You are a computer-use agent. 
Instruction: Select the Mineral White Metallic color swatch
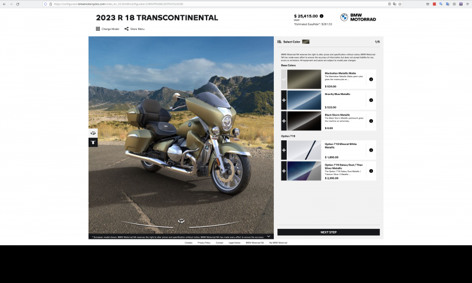304,150
